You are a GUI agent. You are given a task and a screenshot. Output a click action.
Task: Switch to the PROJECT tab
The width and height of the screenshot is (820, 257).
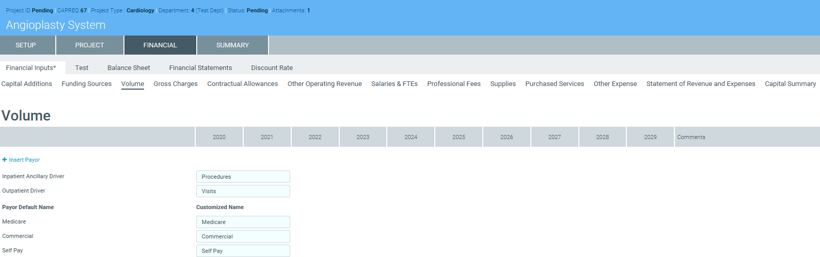(x=90, y=45)
